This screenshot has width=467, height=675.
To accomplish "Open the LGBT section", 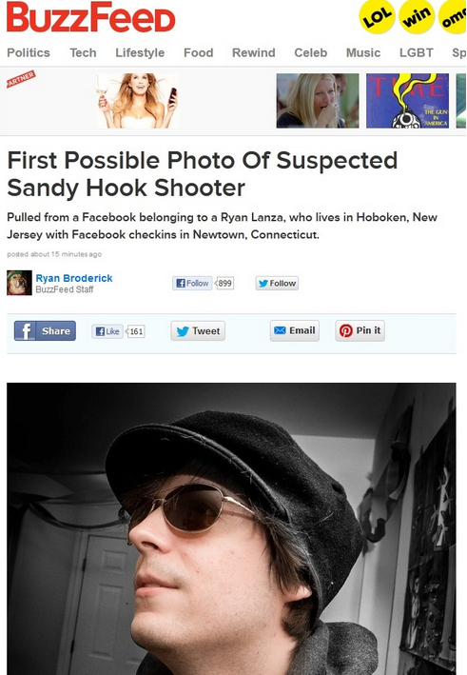I will pyautogui.click(x=417, y=52).
